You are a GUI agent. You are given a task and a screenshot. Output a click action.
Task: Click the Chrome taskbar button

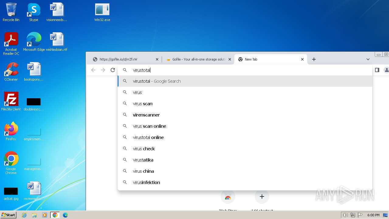tap(55, 215)
